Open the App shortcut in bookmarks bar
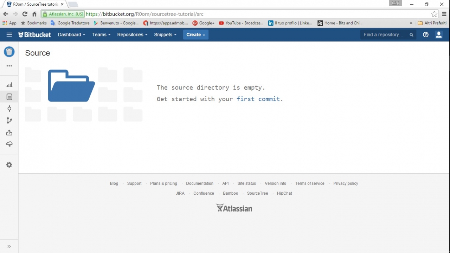This screenshot has width=450, height=253. point(9,23)
